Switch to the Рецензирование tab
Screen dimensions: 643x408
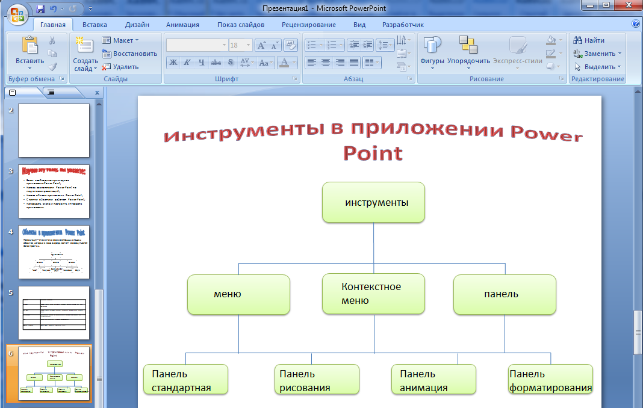309,25
